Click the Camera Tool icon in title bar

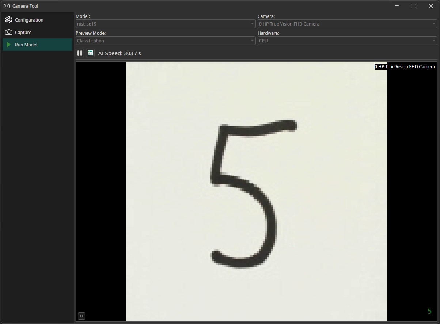pyautogui.click(x=6, y=6)
